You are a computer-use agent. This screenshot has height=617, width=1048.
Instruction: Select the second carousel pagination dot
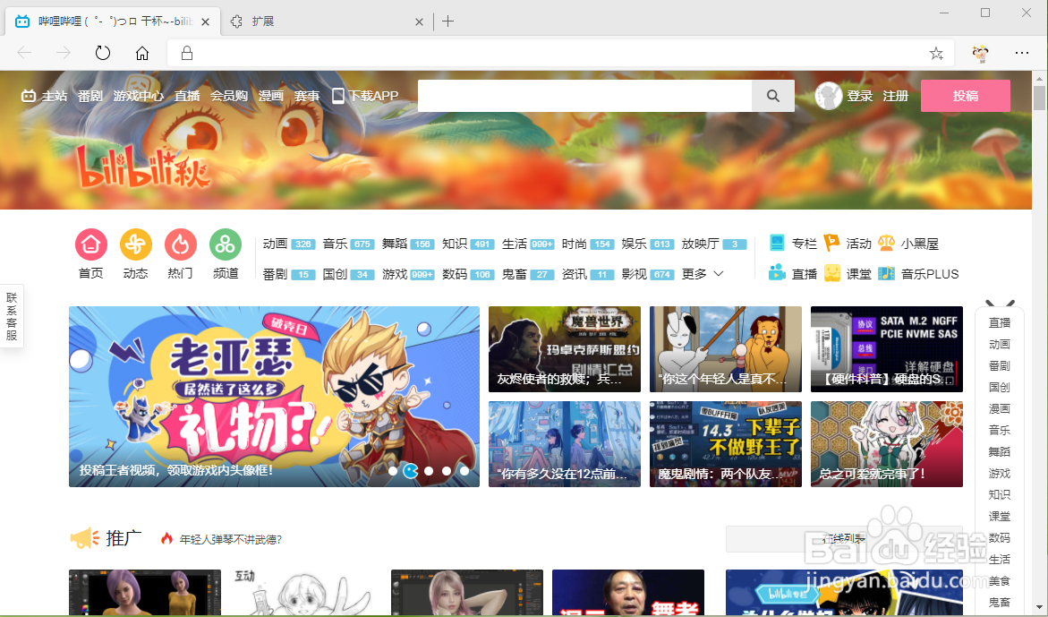point(410,468)
